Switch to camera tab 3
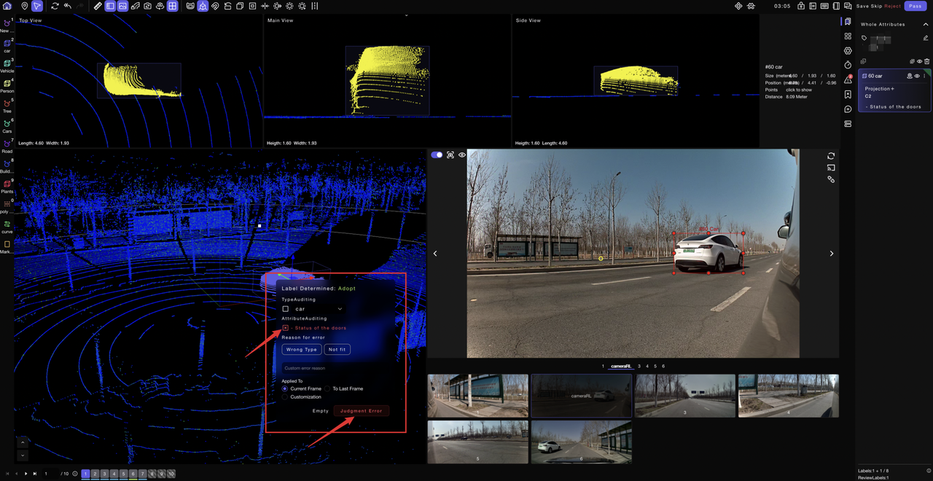Screen dimensions: 933x481 coord(639,367)
